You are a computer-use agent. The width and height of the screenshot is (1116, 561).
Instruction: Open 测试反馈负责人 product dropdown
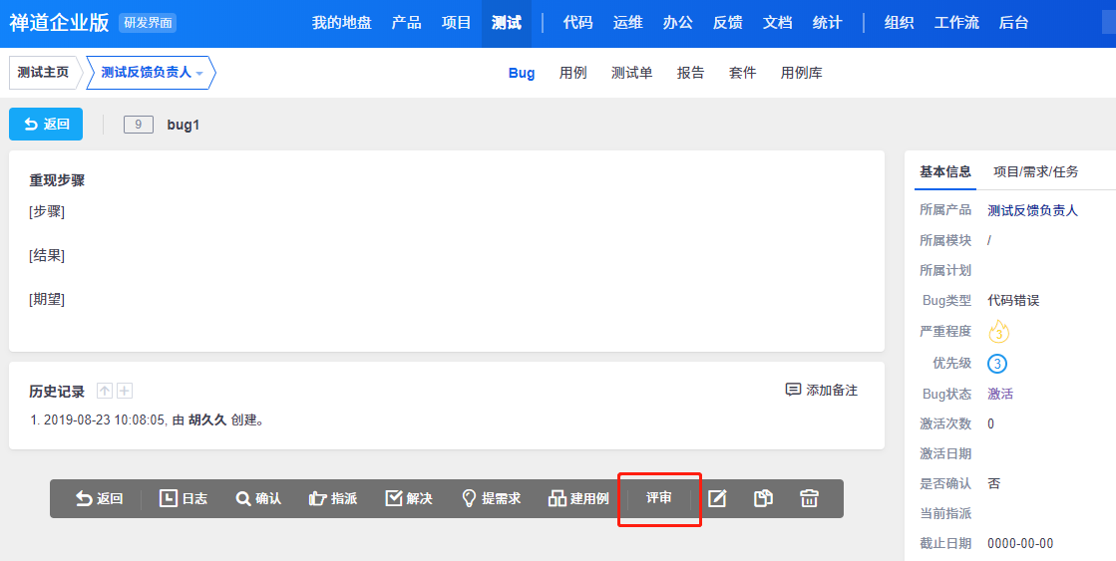152,73
